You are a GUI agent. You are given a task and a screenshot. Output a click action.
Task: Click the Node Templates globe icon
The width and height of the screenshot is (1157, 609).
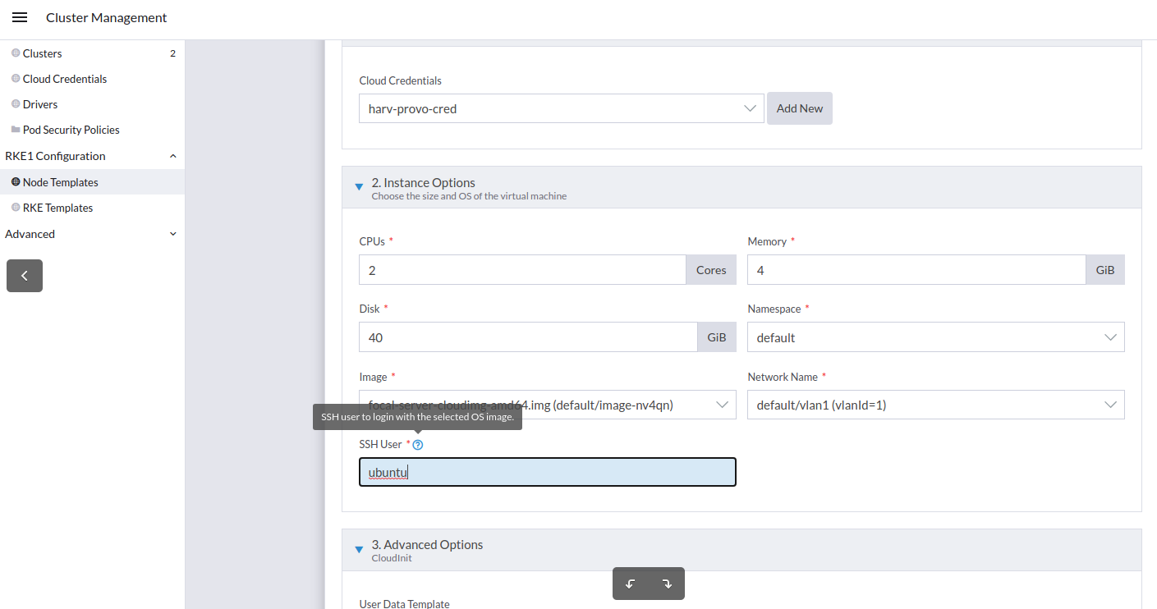[14, 181]
